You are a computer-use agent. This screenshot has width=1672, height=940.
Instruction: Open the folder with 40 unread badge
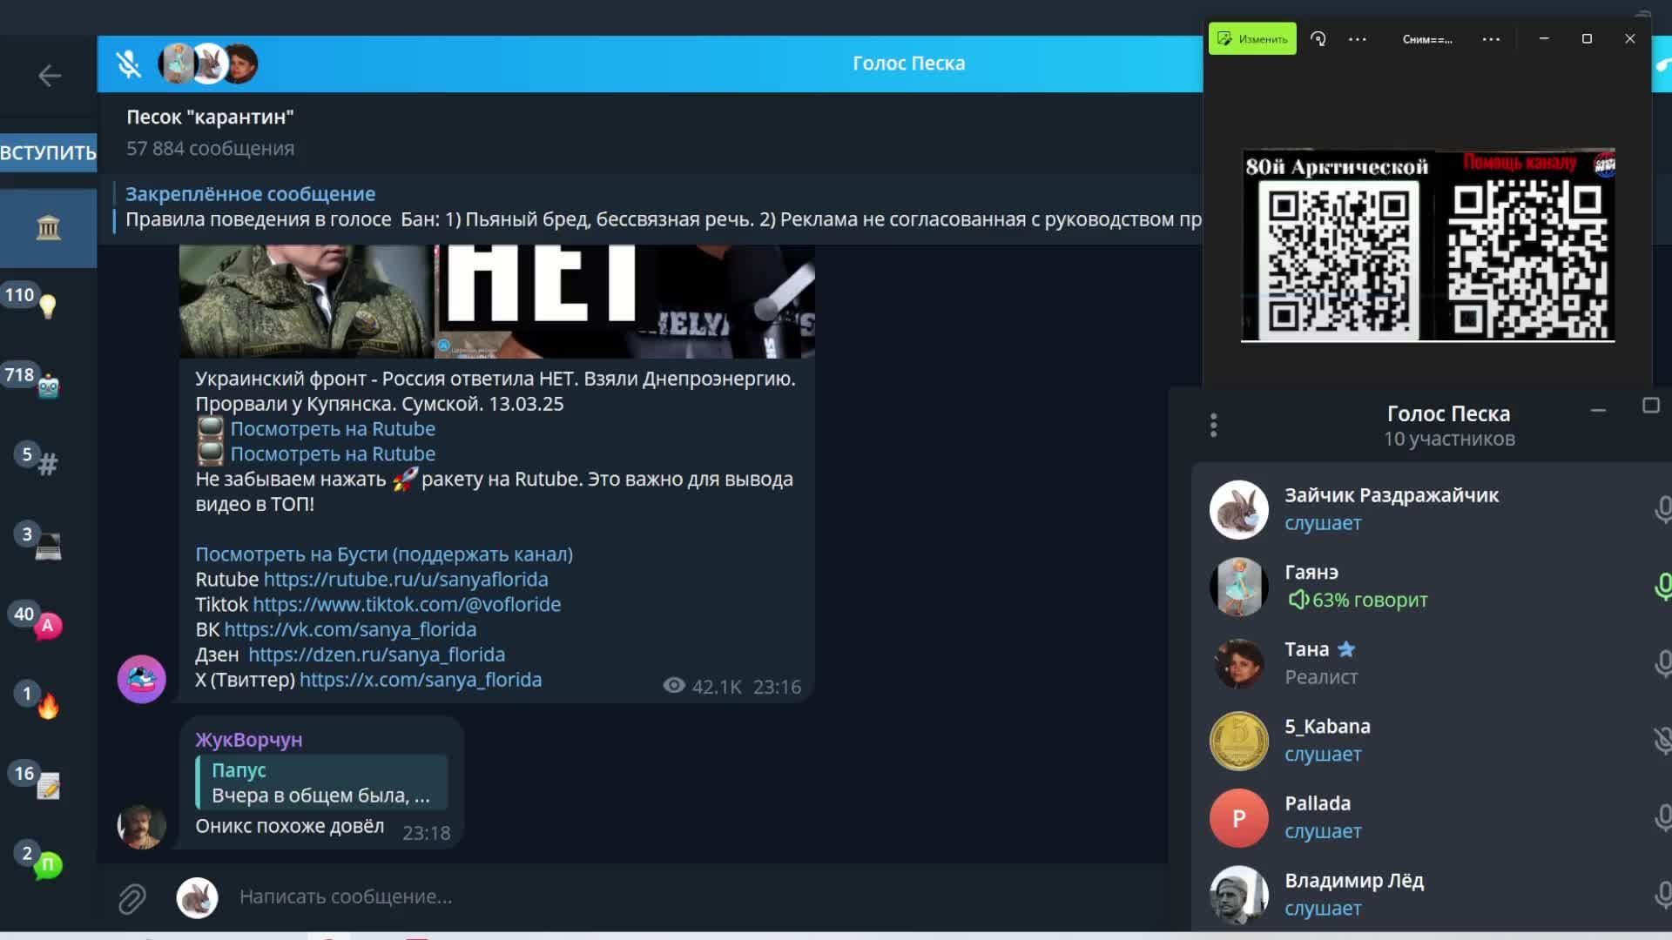[x=48, y=624]
